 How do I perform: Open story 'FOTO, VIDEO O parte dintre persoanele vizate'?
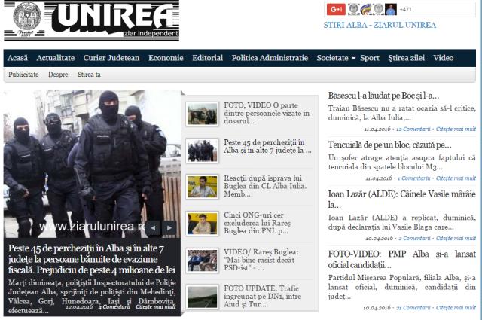click(267, 113)
